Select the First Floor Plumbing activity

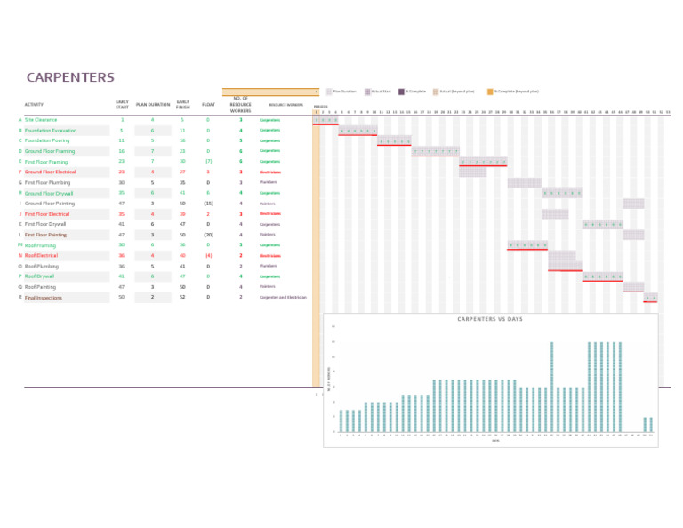point(47,183)
